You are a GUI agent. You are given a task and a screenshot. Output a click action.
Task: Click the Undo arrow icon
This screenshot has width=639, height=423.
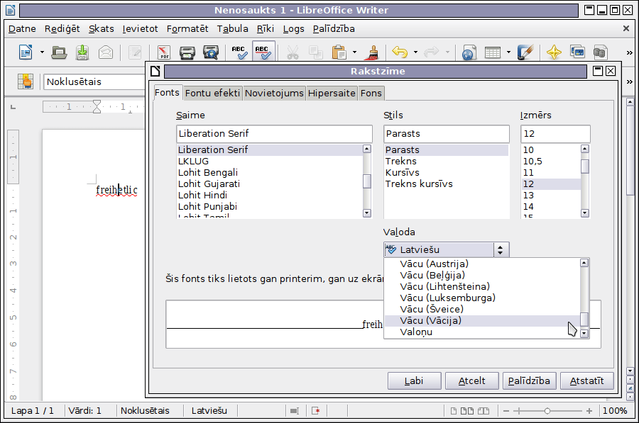400,52
